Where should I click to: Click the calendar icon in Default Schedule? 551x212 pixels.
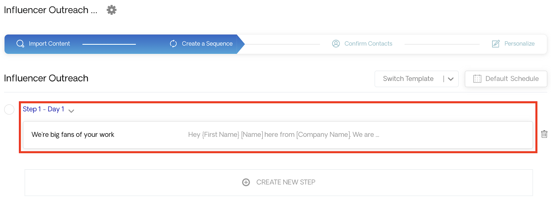[x=477, y=79]
